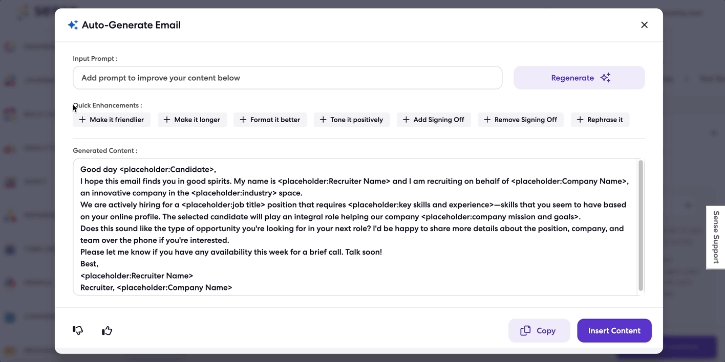Click the 'Quick Enhancements :' label
The height and width of the screenshot is (362, 725).
click(108, 105)
